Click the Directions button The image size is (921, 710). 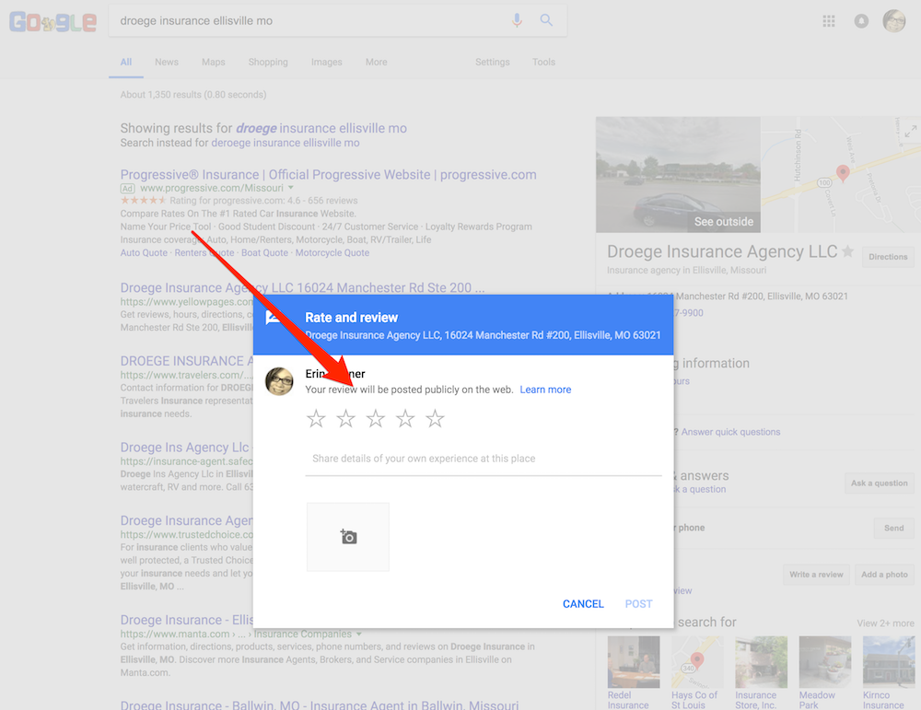point(888,257)
